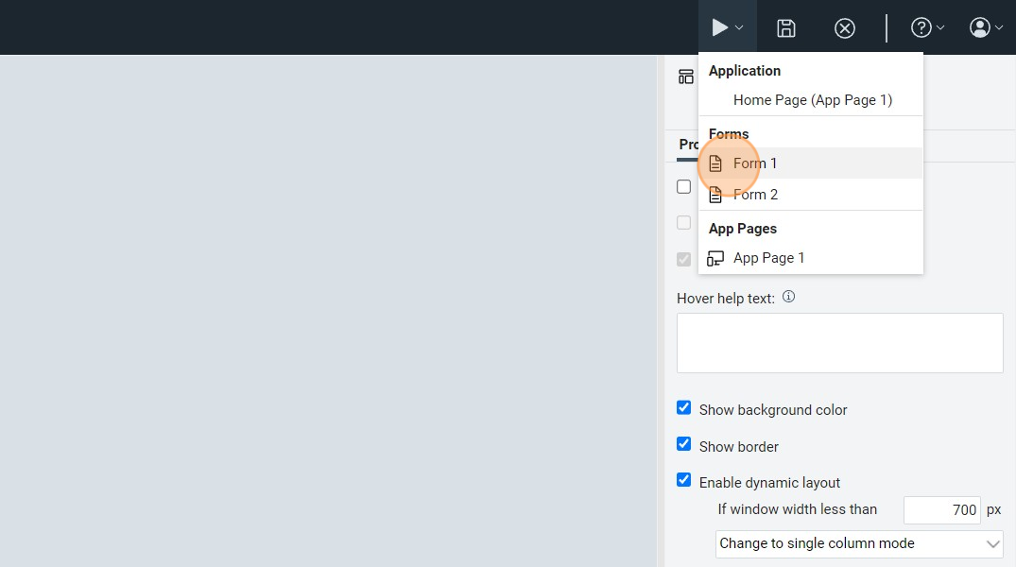Click the Hover help text box
The image size is (1016, 567).
[839, 342]
